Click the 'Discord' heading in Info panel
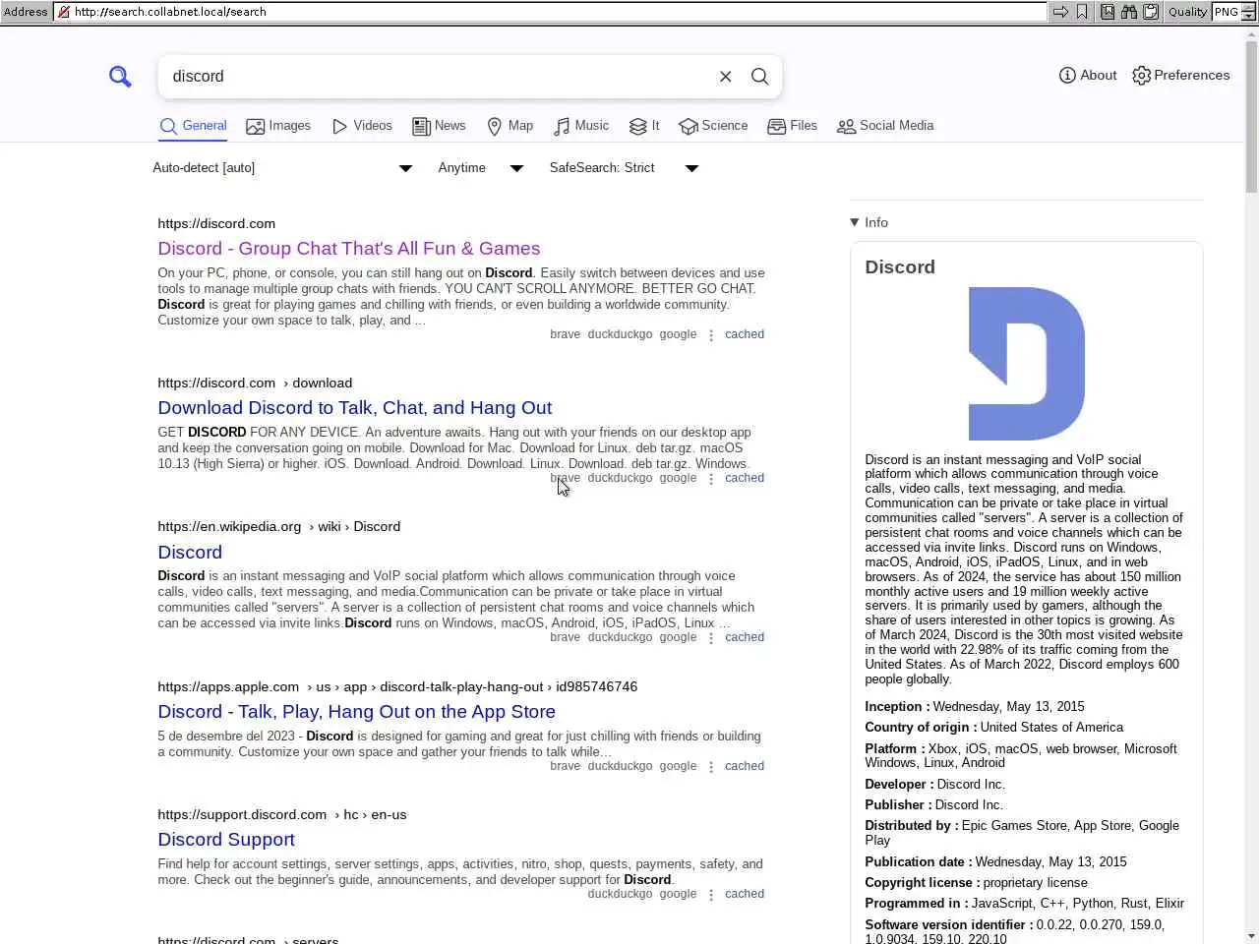The height and width of the screenshot is (944, 1259). [900, 267]
